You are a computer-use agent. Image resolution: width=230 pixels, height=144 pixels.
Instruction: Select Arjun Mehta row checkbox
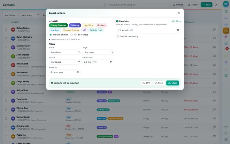click(x=6, y=127)
